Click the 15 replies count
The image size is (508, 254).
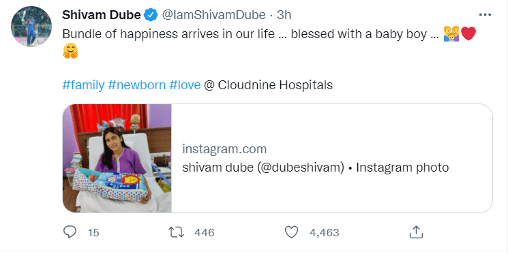click(93, 233)
